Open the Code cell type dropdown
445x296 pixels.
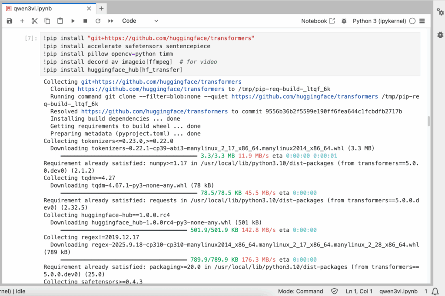[x=140, y=21]
